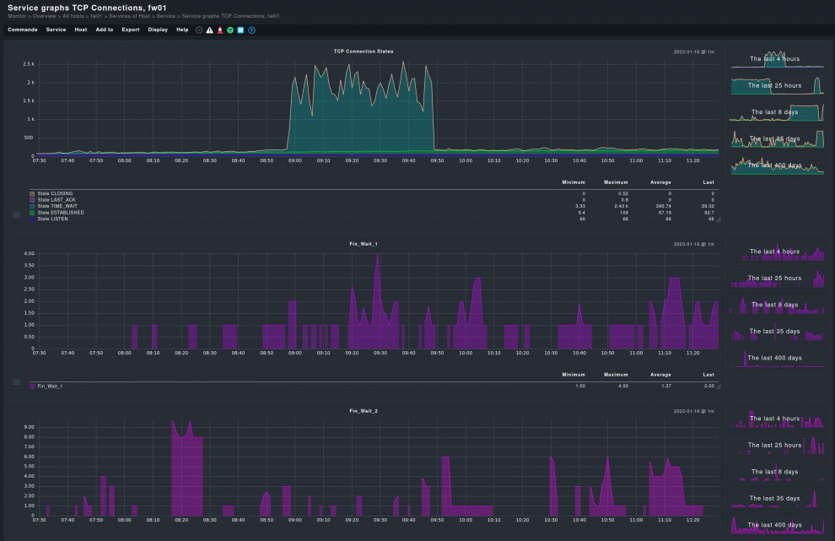Select last 4 hours thumbnail for Fin_Wait_2
Image resolution: width=835 pixels, height=541 pixels.
tap(777, 419)
